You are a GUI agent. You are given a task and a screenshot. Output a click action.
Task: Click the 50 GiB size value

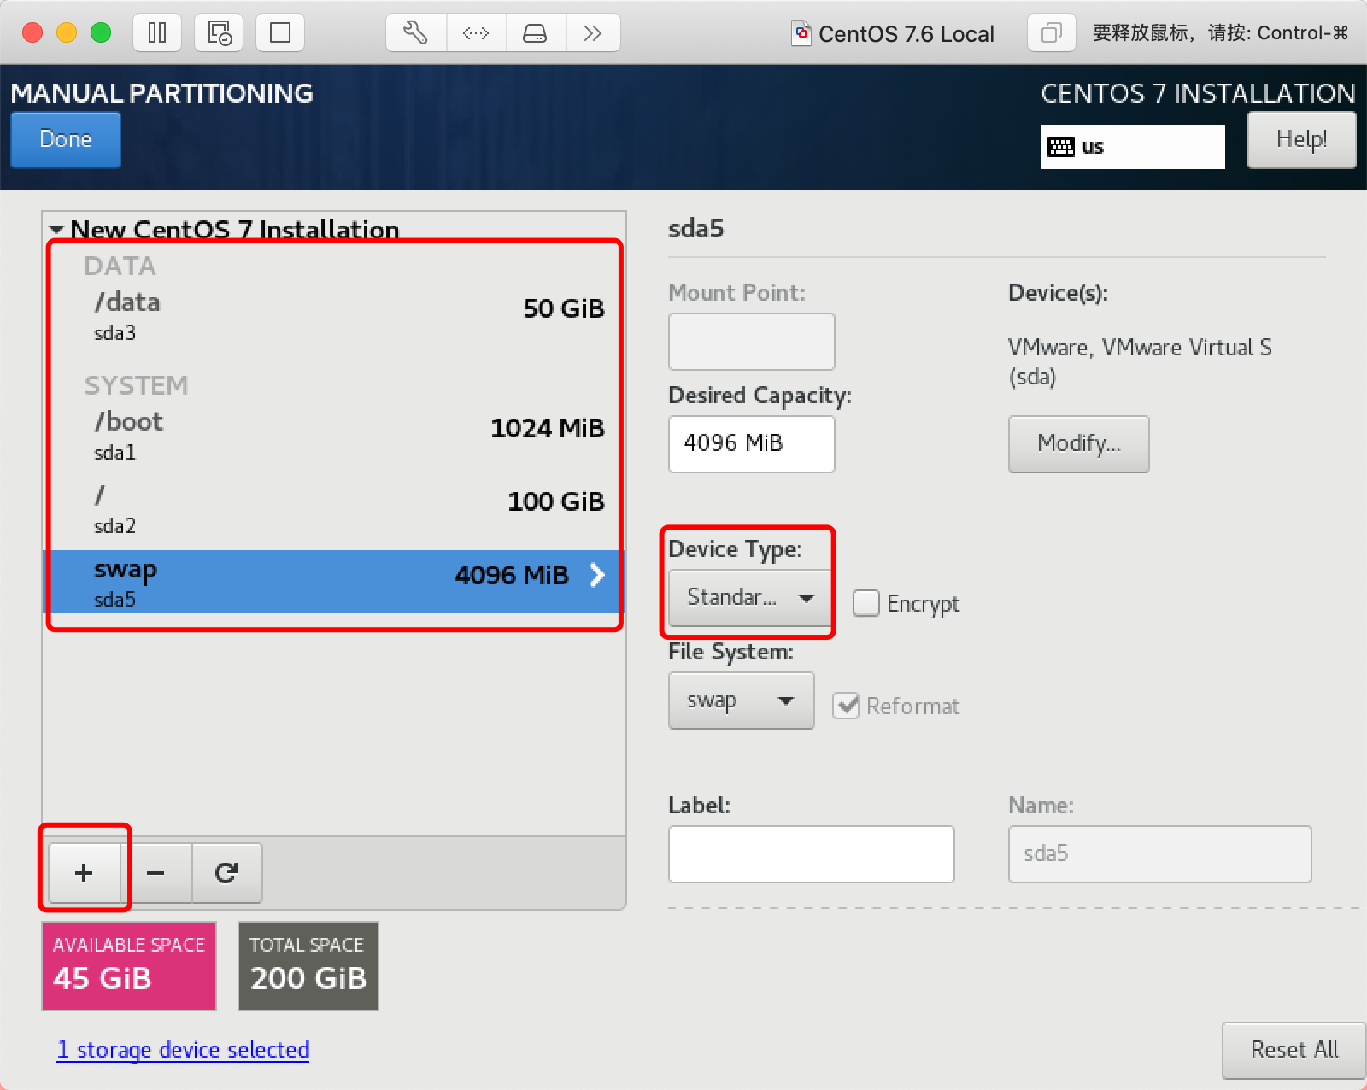564,308
